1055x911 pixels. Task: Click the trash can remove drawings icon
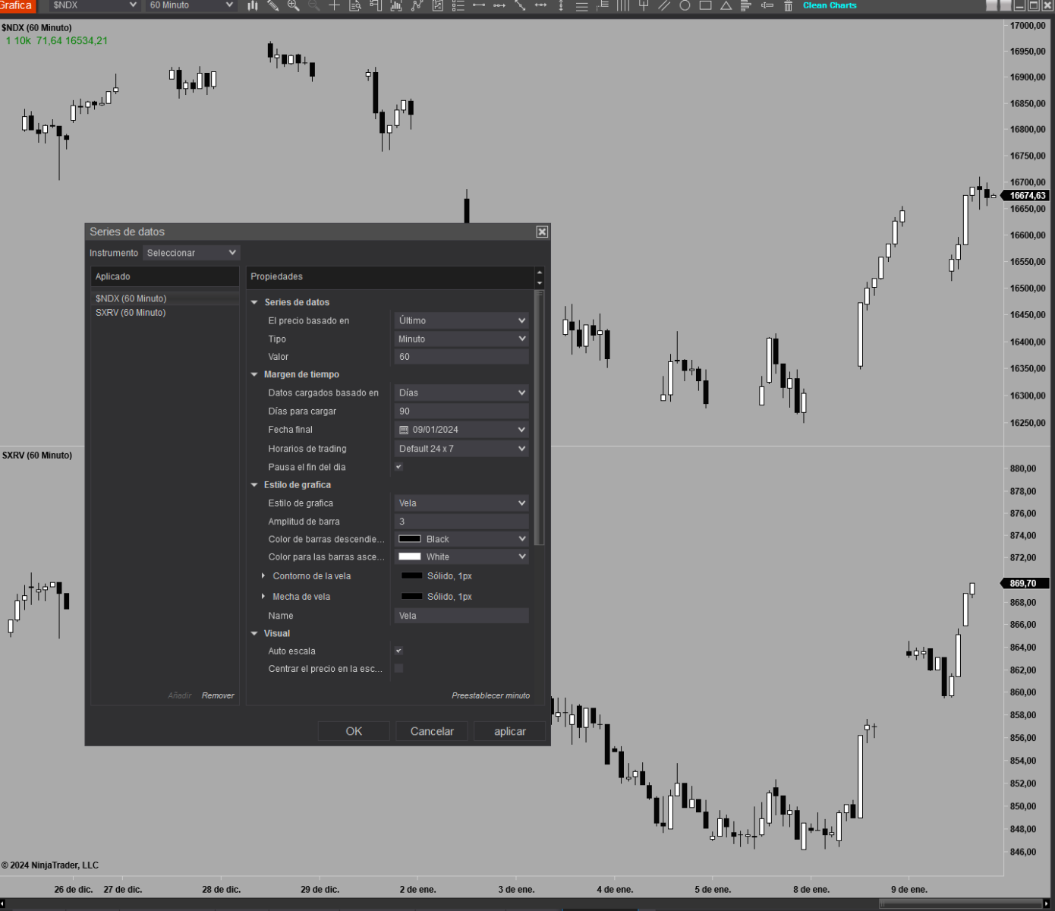pos(788,5)
